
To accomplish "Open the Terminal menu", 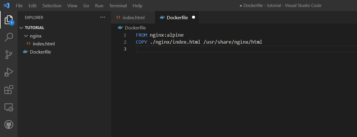I will point(118,6).
